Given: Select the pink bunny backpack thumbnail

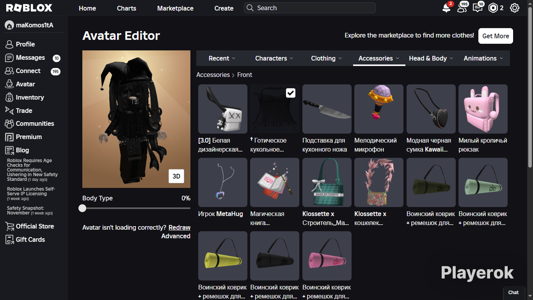Looking at the screenshot, I should coord(483,109).
